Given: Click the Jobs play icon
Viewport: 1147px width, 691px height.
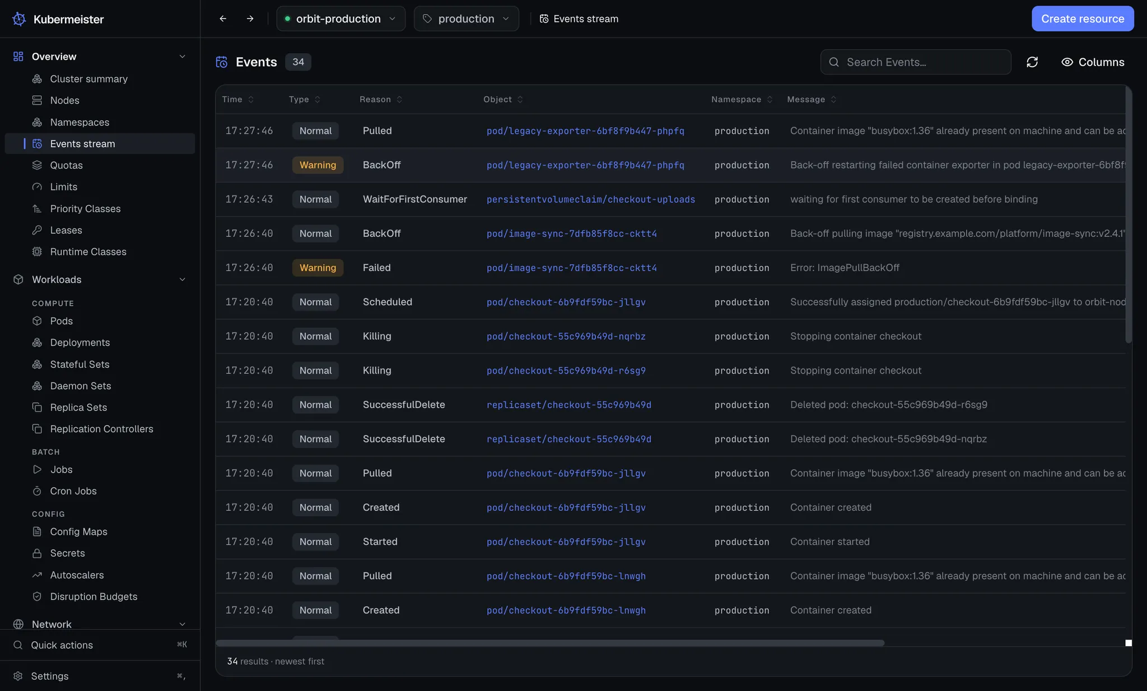Looking at the screenshot, I should [37, 470].
